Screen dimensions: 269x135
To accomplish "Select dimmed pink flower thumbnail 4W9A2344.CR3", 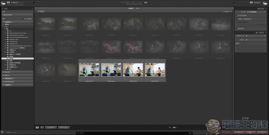I will pos(111,47).
